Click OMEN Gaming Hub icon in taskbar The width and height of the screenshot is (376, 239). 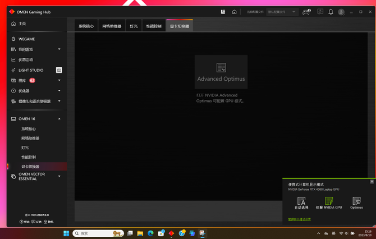coord(171,233)
